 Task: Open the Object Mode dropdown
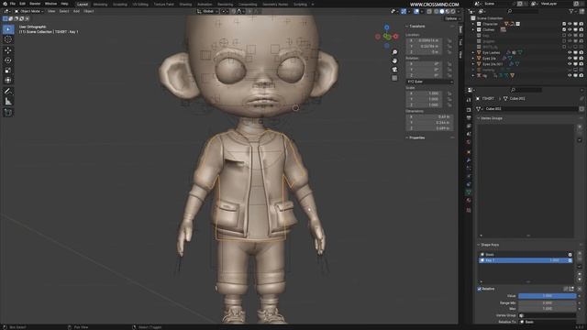(29, 11)
